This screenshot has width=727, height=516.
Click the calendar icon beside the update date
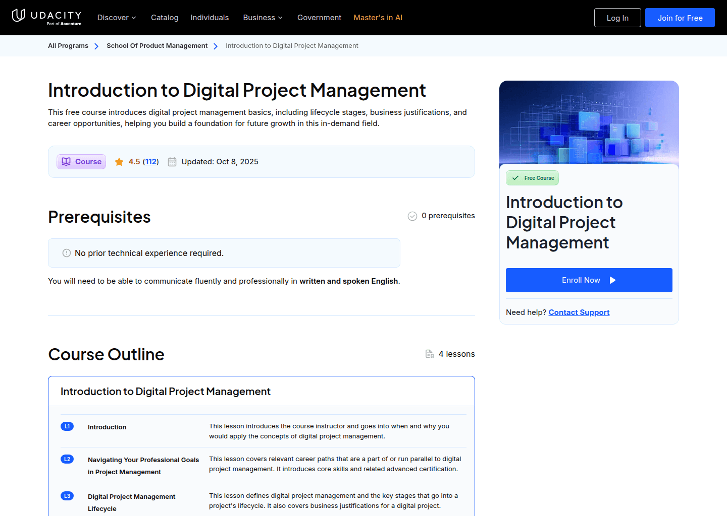click(172, 161)
